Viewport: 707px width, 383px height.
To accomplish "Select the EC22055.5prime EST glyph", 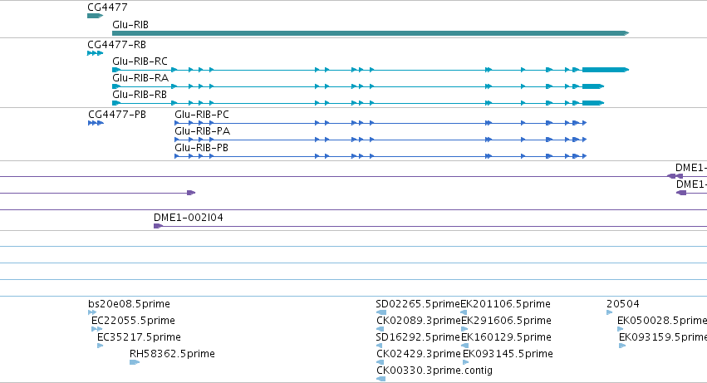I will pos(96,329).
